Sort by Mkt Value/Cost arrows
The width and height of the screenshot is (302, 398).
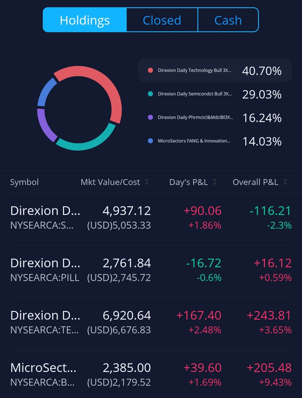coord(147,182)
